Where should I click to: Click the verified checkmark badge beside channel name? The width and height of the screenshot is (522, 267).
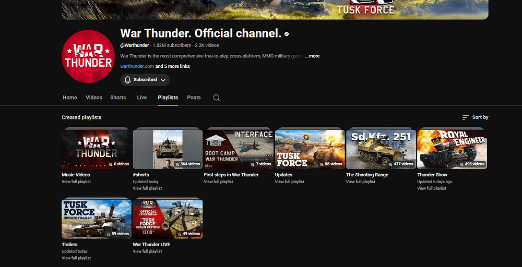[287, 34]
